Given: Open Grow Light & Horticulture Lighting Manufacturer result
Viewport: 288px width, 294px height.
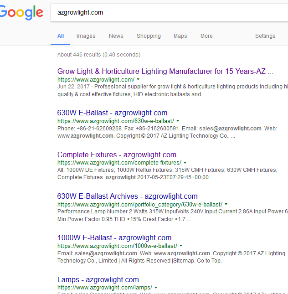Looking at the screenshot, I should pyautogui.click(x=165, y=71).
